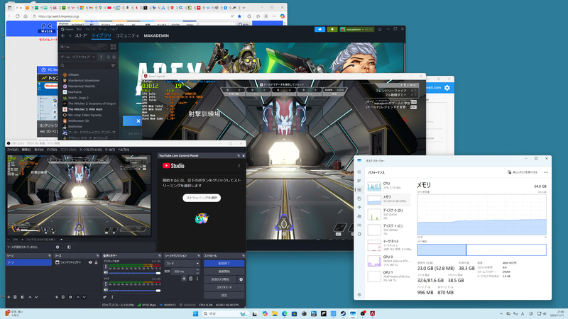Delete selected scene with OBS trash icon
This screenshot has width=568, height=319.
(x=15, y=297)
